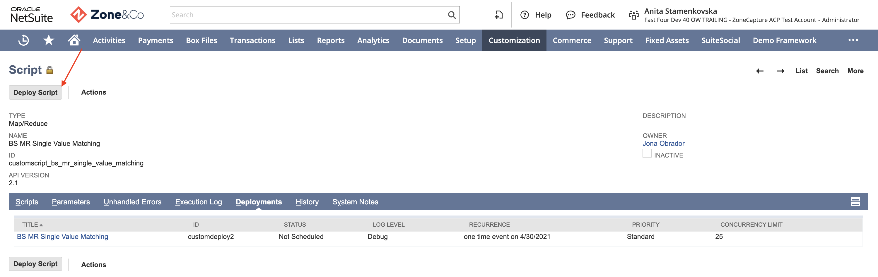
Task: Switch to the Customization menu
Action: pos(514,40)
